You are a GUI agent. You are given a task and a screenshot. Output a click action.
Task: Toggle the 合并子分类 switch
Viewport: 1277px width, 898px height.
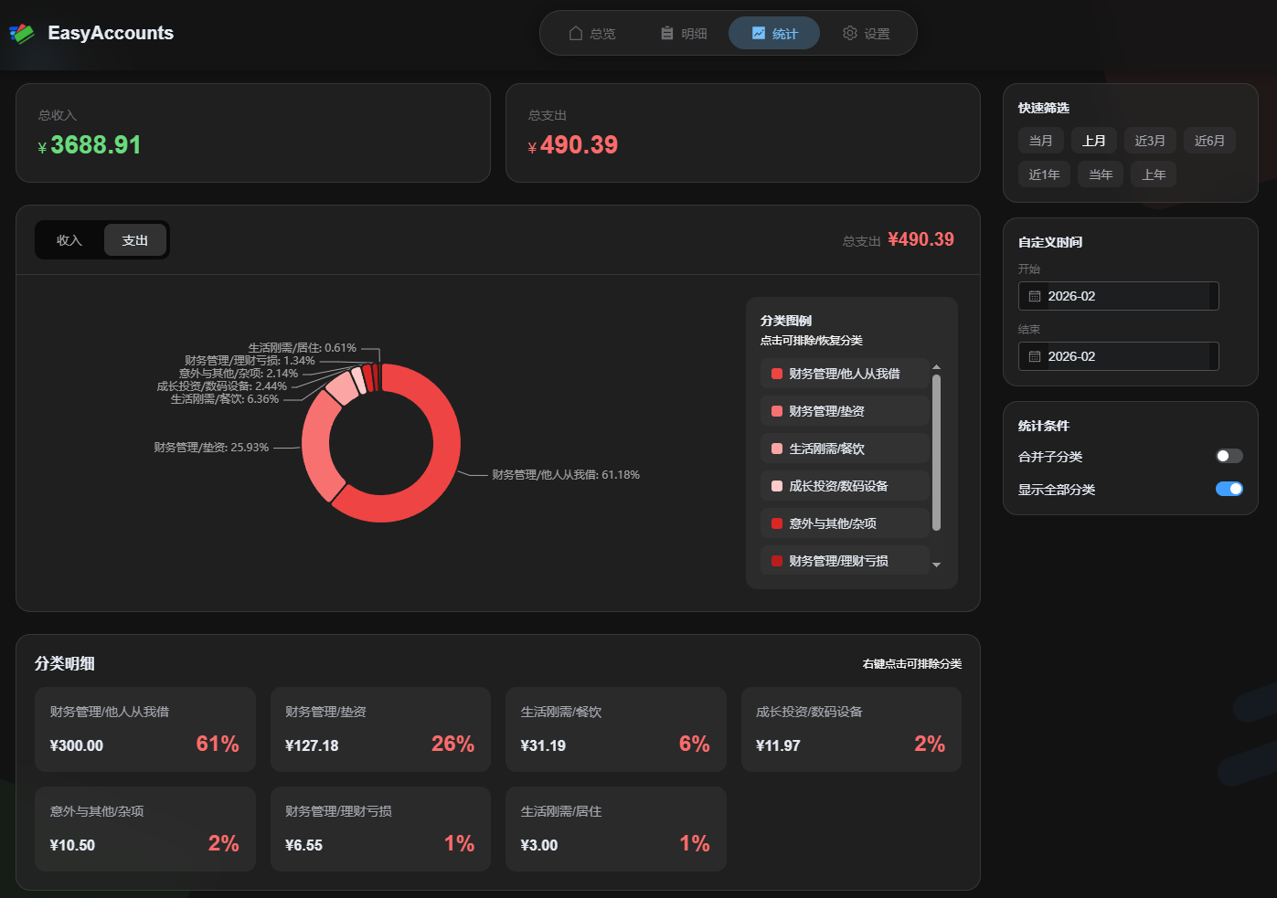pos(1229,456)
